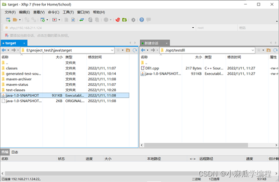
Task: Go forward in the local pane
Action: tap(14, 50)
